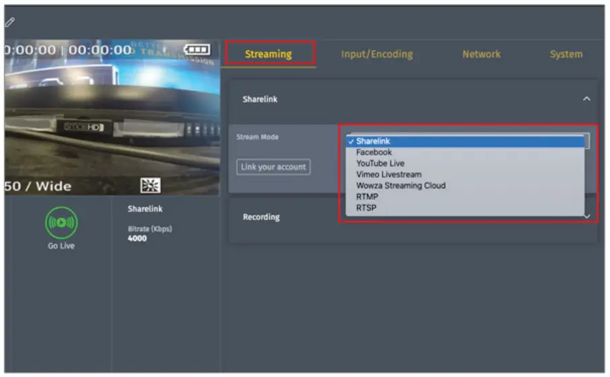Open the Input/Encoding tab
This screenshot has width=610, height=377.
pyautogui.click(x=377, y=54)
